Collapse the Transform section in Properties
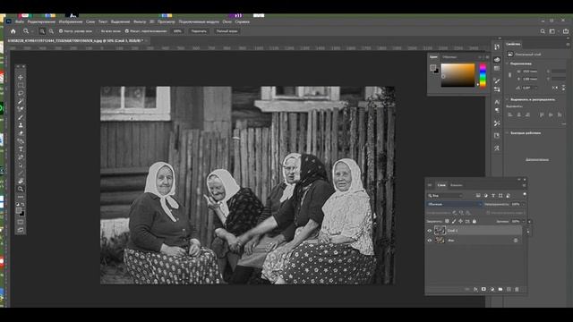 (508, 64)
